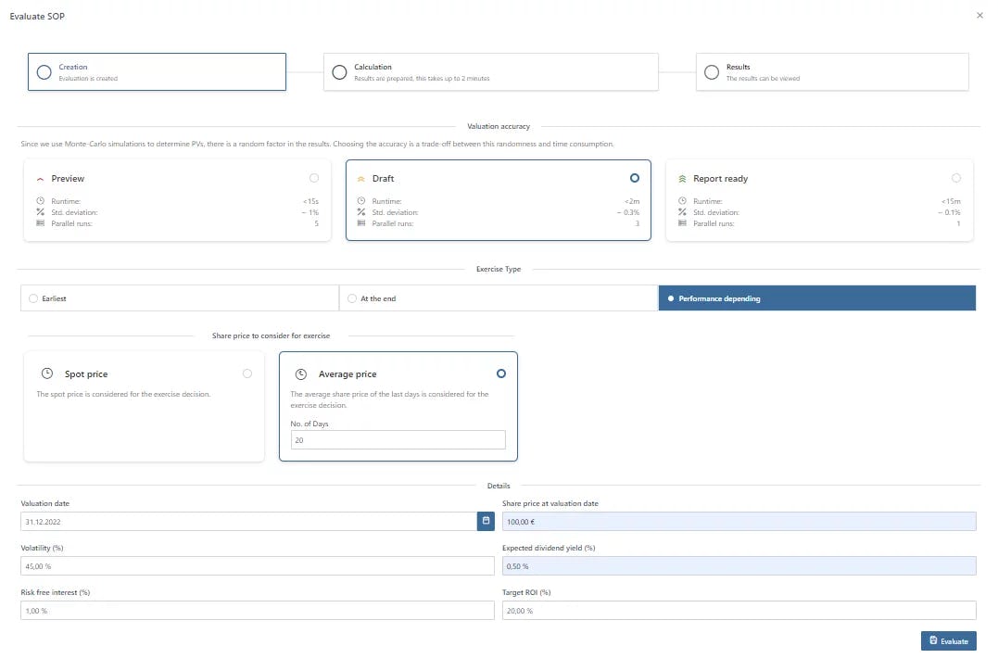The width and height of the screenshot is (998, 671).
Task: Choose the Spot price radio button
Action: 246,373
